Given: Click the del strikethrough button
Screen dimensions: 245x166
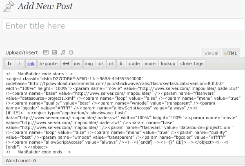Looking at the screenshot, I should (66, 63).
